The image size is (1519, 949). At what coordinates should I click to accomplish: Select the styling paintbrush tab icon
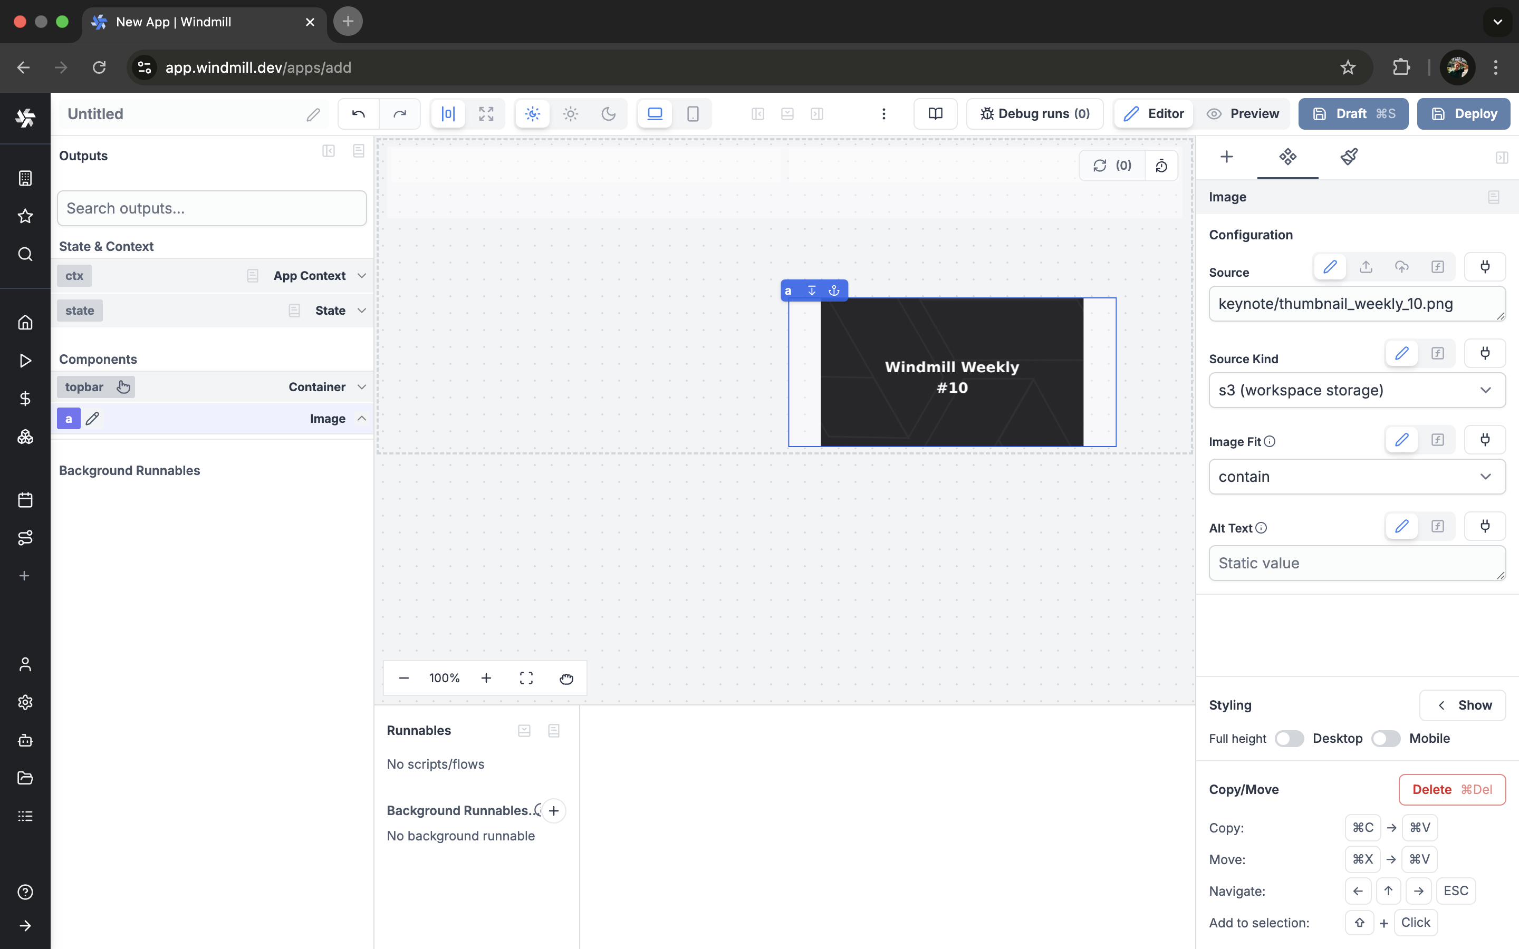click(x=1349, y=157)
